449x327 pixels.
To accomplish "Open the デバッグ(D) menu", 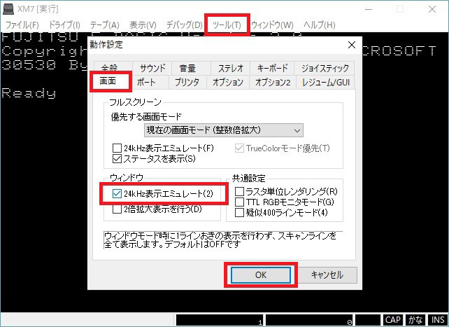I will point(185,25).
